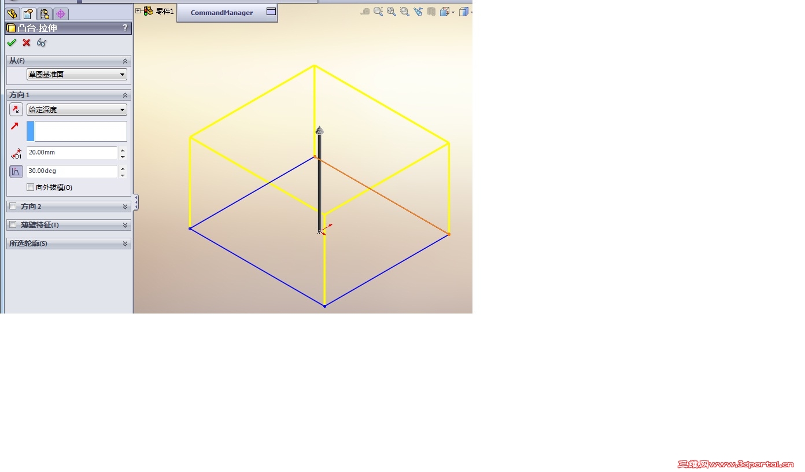Image resolution: width=805 pixels, height=472 pixels.
Task: Open the View Orientation dropdown arrow
Action: [x=453, y=12]
